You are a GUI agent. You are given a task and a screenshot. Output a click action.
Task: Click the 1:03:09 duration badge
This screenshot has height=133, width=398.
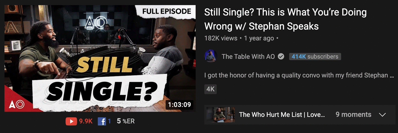coord(179,104)
